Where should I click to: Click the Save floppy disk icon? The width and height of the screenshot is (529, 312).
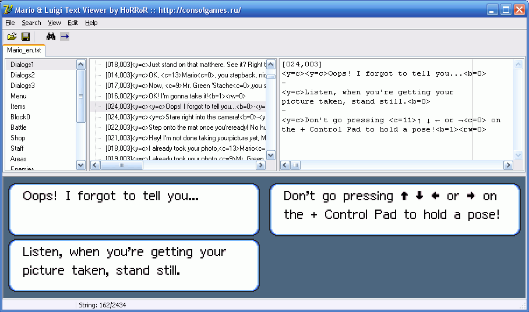[26, 37]
